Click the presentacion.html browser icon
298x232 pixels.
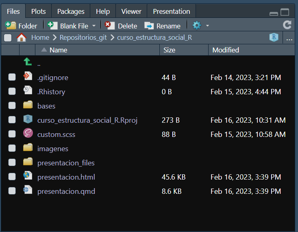28,177
